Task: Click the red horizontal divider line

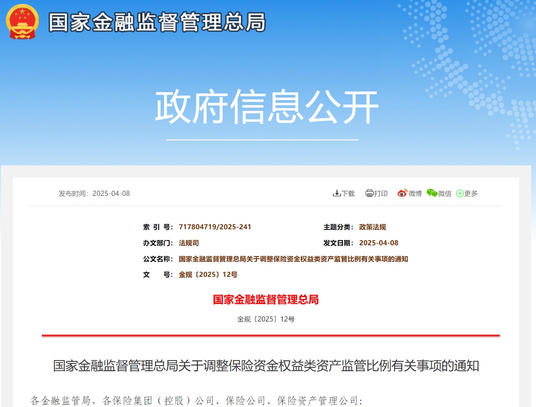Action: pos(271,335)
